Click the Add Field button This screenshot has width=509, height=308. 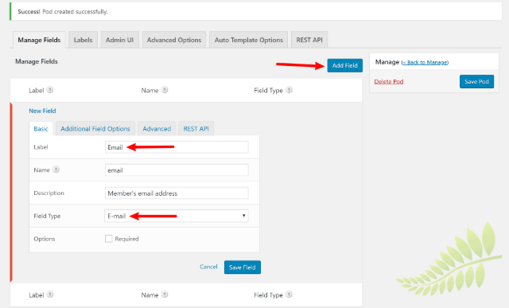click(x=344, y=65)
